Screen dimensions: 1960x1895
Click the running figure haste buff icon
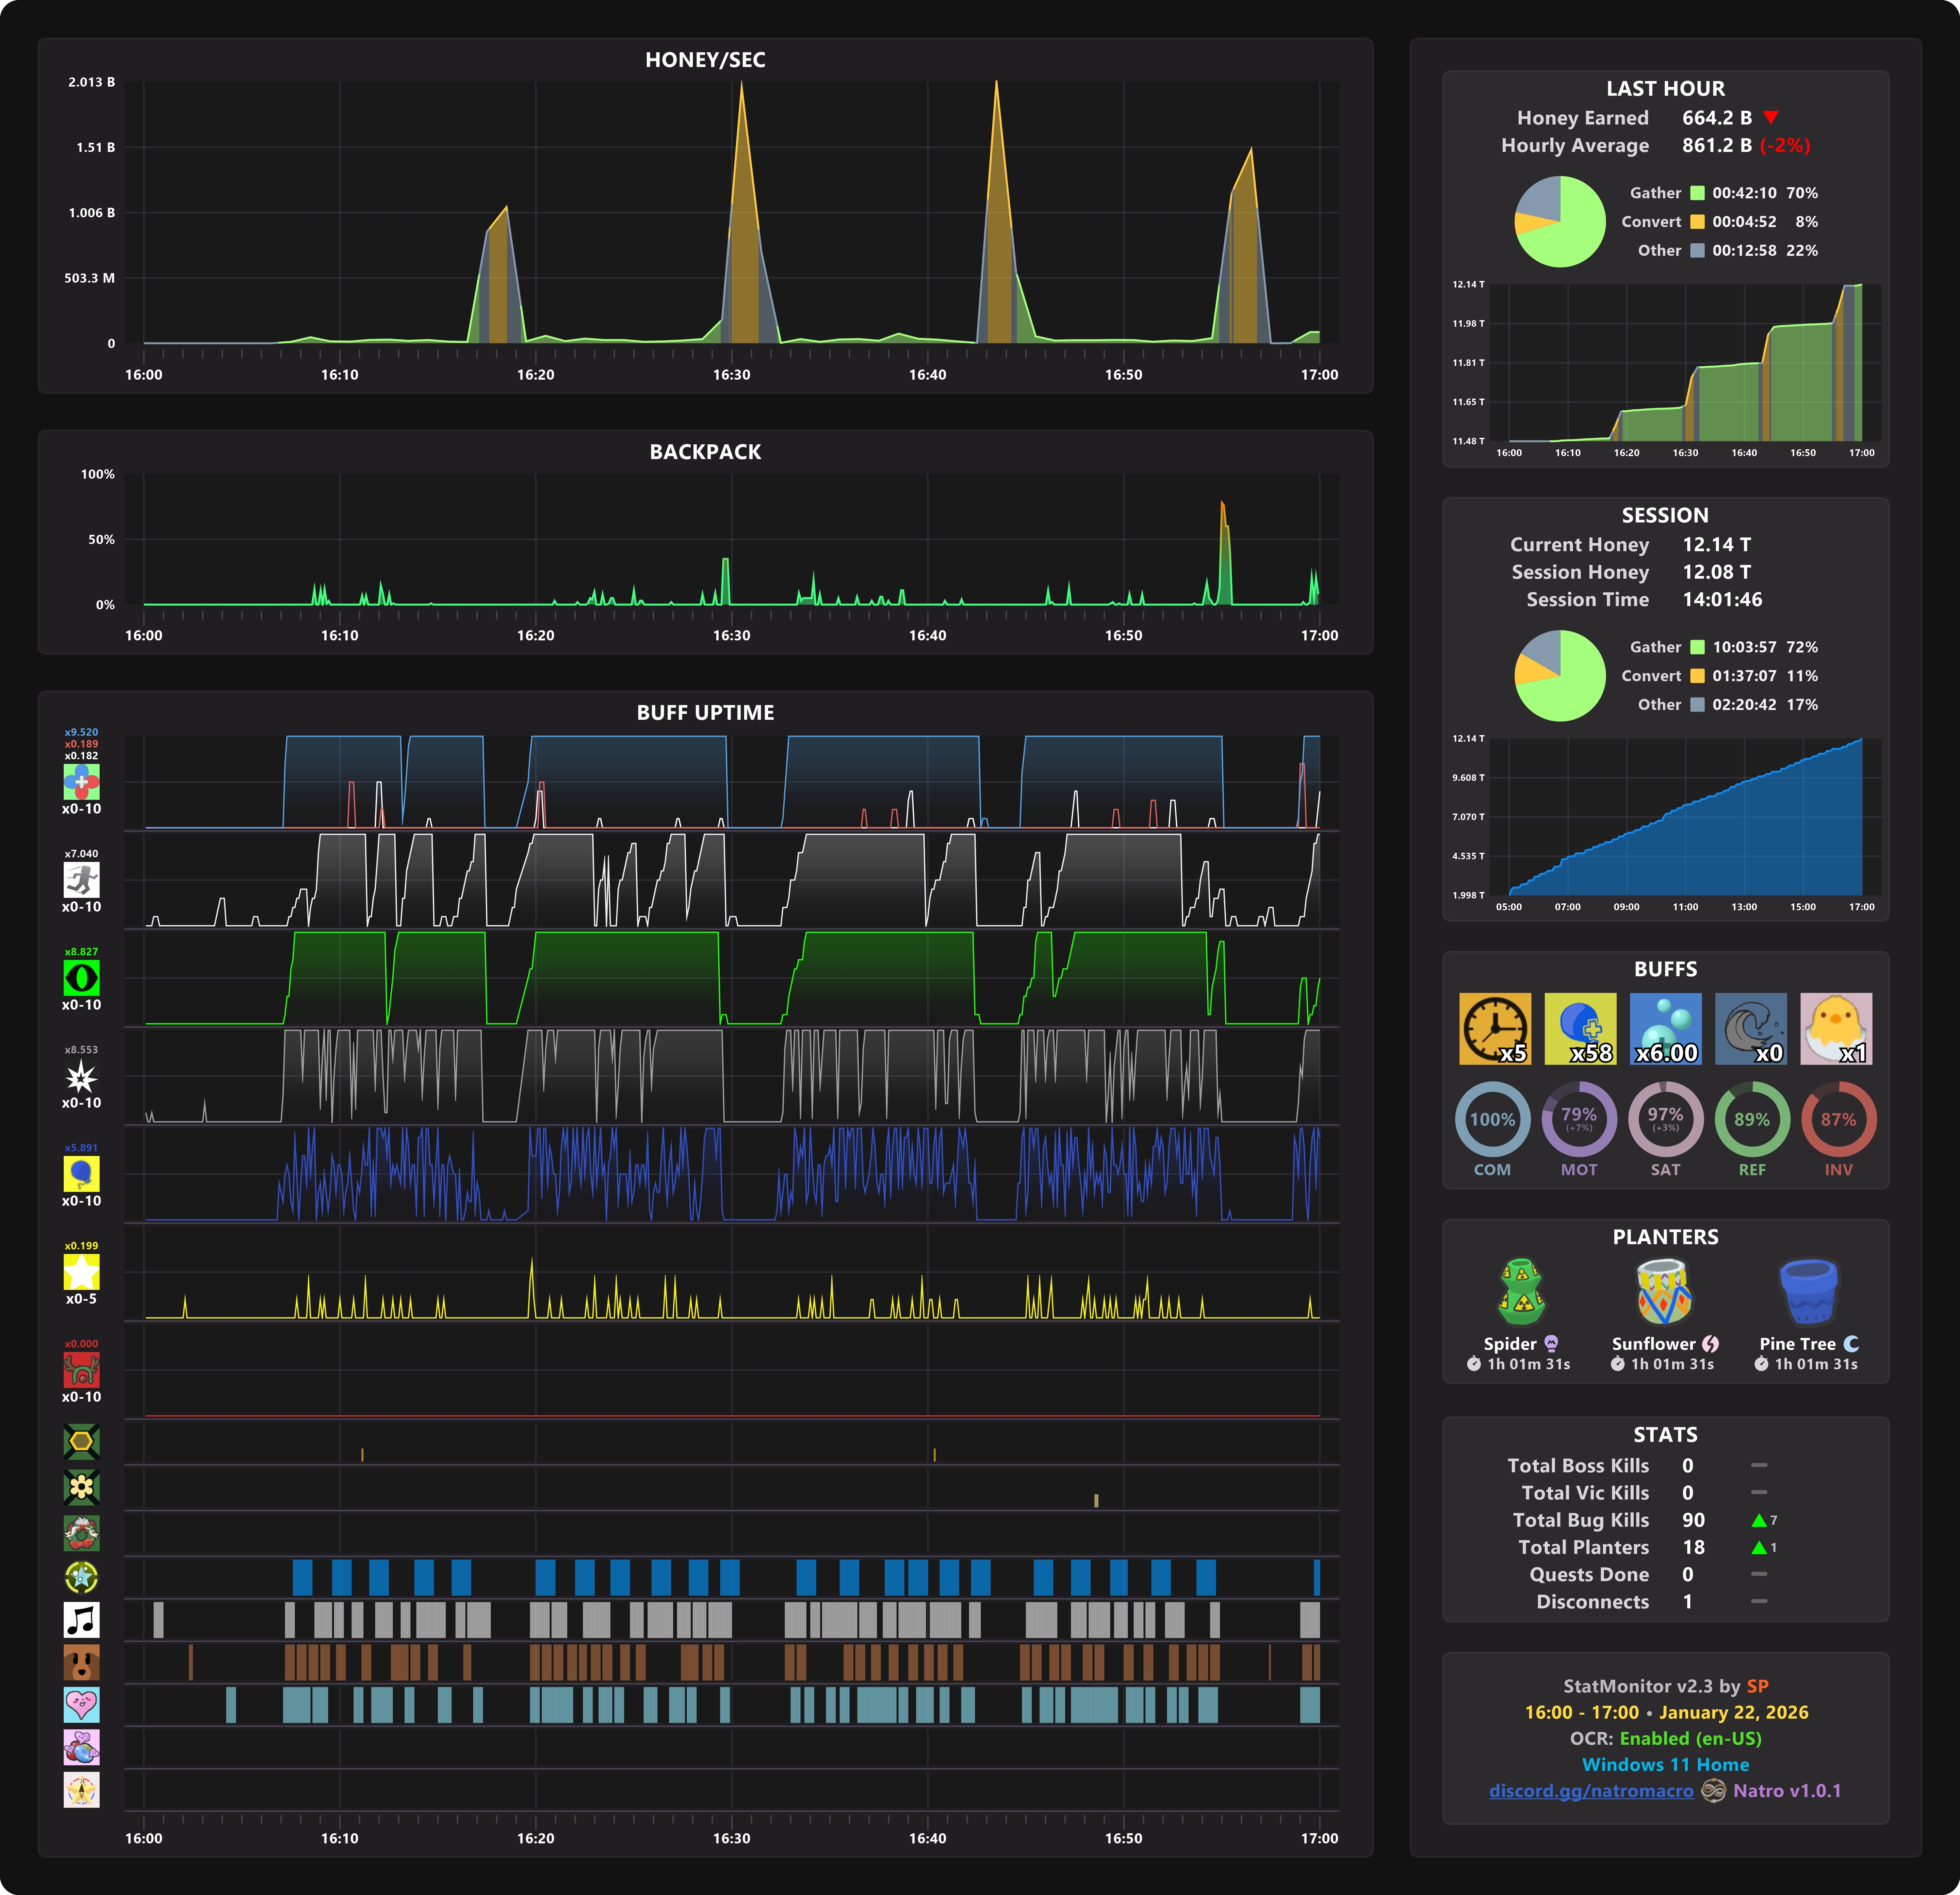pyautogui.click(x=81, y=880)
